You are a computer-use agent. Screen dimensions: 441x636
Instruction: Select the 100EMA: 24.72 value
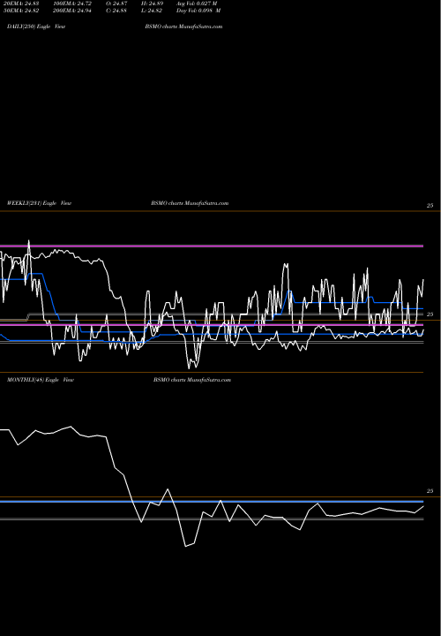(72, 4)
